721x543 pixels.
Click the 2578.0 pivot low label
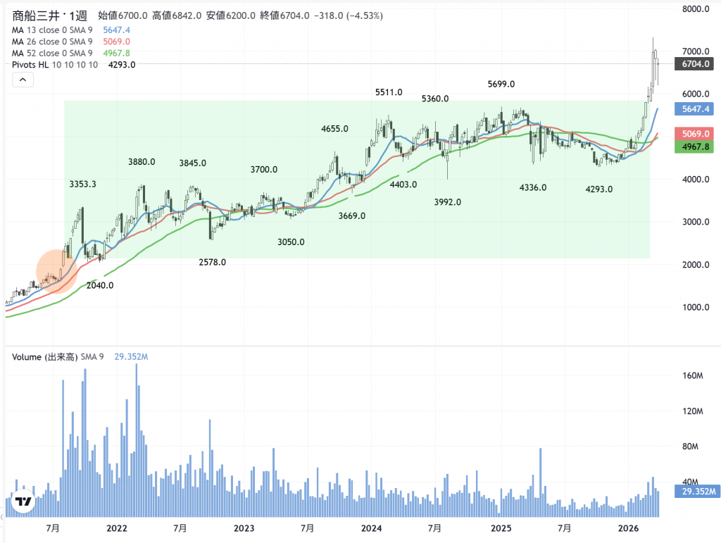pyautogui.click(x=212, y=262)
